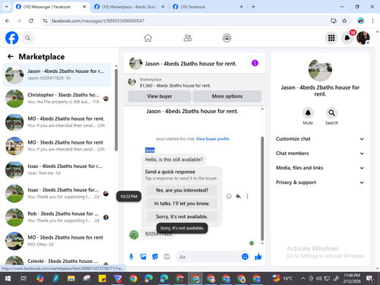Image resolution: width=380 pixels, height=285 pixels.
Task: Expand Privacy & support section
Action: coord(320,182)
